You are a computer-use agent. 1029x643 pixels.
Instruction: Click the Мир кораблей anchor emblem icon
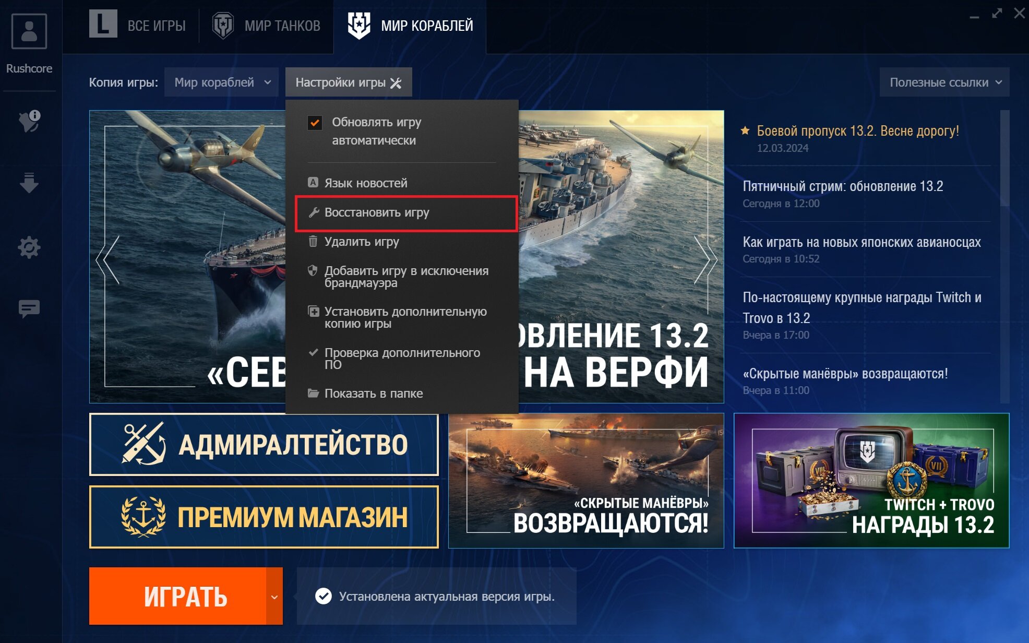coord(359,25)
